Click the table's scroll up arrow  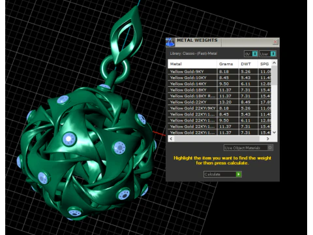(x=274, y=63)
